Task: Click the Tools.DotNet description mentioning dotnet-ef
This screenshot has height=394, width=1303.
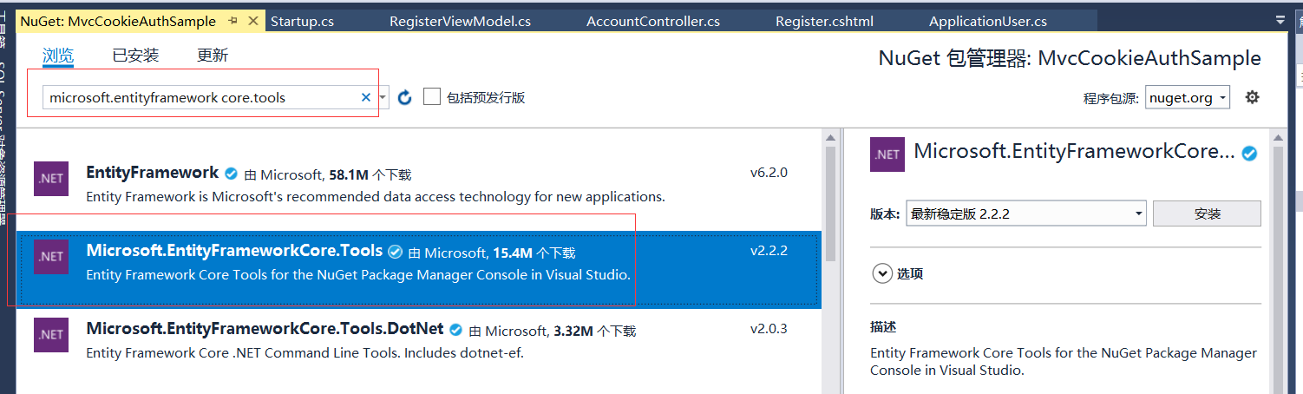Action: pyautogui.click(x=305, y=353)
